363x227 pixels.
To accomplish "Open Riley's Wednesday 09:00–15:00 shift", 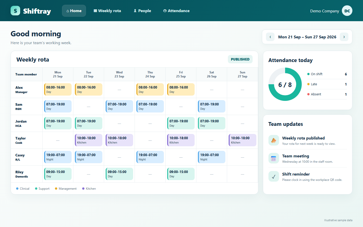I will (x=119, y=174).
